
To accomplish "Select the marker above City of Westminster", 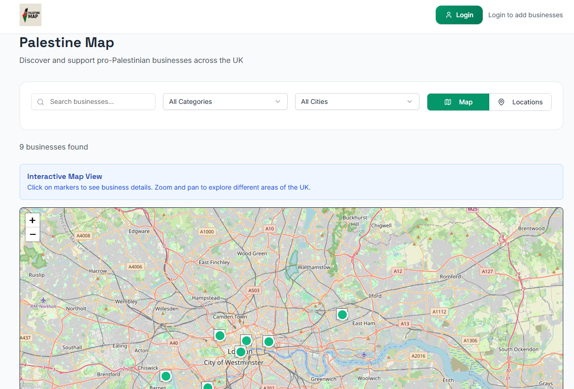I will pos(241,352).
